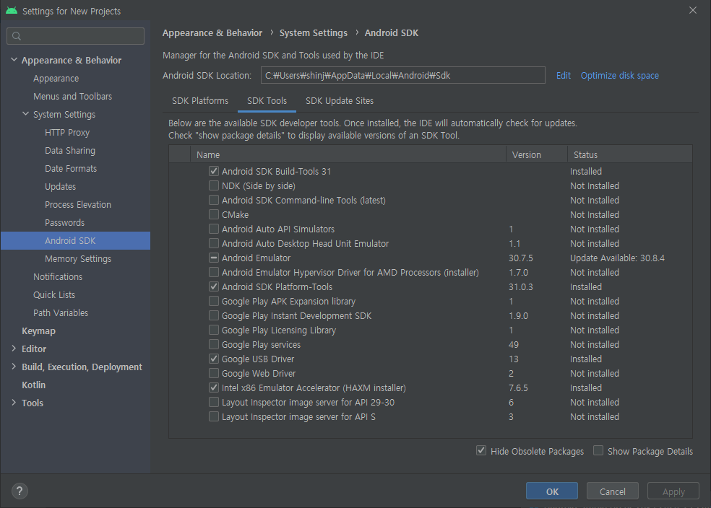Screen dimensions: 711x508
Task: Open Data Sharing settings
Action: (x=70, y=150)
